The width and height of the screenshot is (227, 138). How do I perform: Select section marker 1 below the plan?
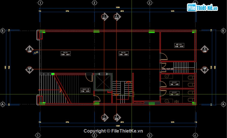[104, 117]
